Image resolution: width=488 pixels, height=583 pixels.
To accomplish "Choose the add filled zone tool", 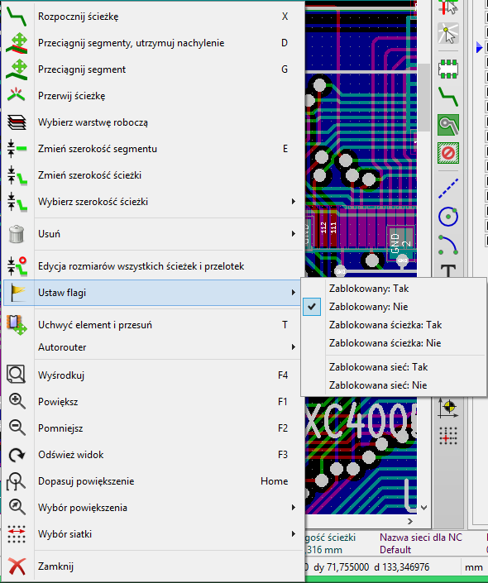I will pos(447,125).
